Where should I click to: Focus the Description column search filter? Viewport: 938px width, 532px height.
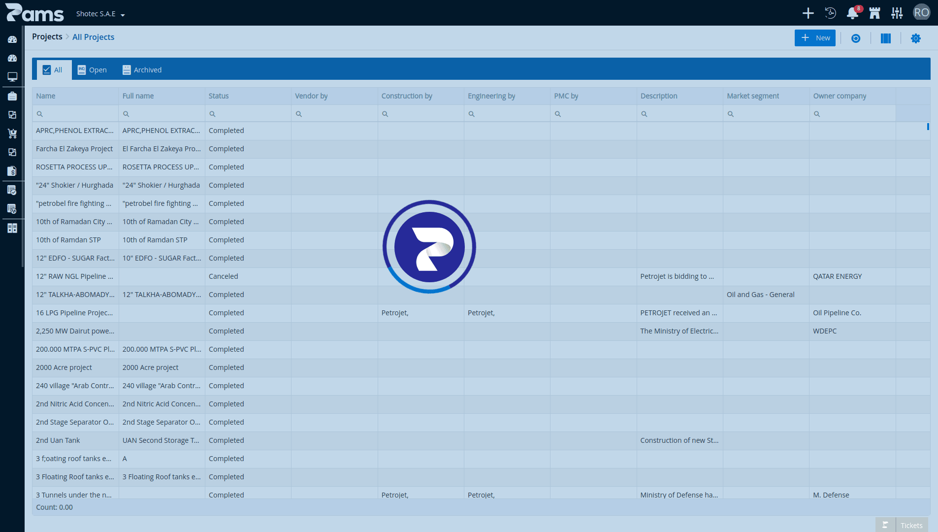(680, 114)
